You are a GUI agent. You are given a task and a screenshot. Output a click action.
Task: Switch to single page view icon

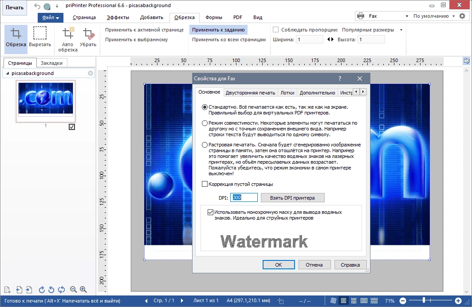point(343,301)
